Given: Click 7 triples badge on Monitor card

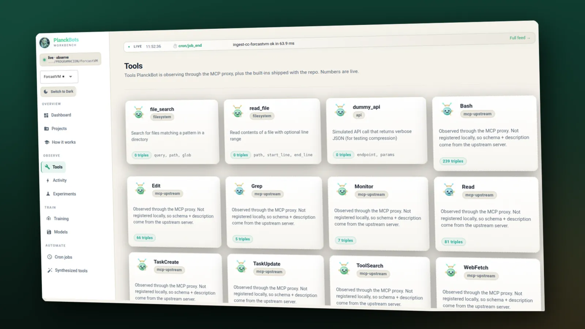Looking at the screenshot, I should 345,241.
